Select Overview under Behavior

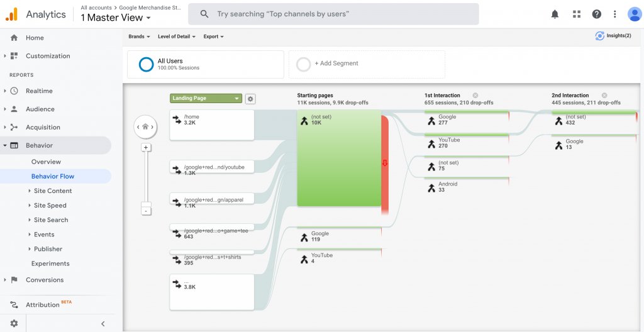[x=46, y=162]
